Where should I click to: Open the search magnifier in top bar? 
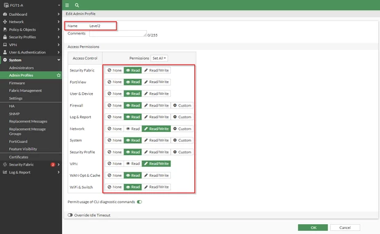pyautogui.click(x=77, y=5)
